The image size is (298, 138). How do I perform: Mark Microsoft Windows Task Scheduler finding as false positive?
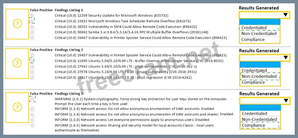click(x=32, y=21)
